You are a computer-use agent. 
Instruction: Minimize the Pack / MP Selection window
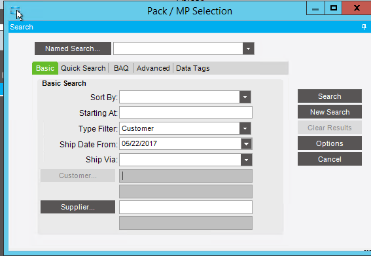point(315,9)
